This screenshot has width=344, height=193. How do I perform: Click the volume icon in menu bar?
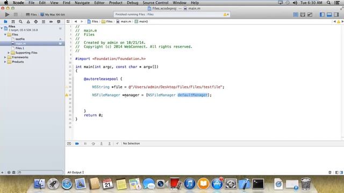click(x=295, y=3)
